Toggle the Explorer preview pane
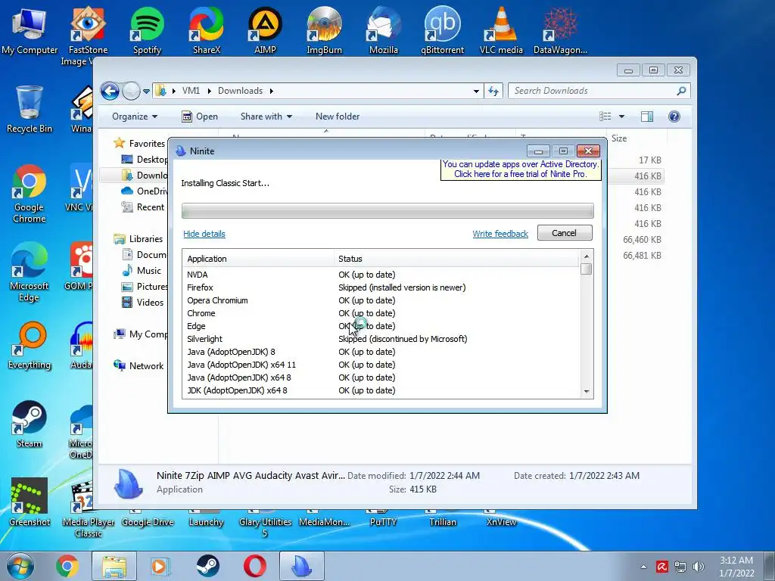 click(647, 116)
